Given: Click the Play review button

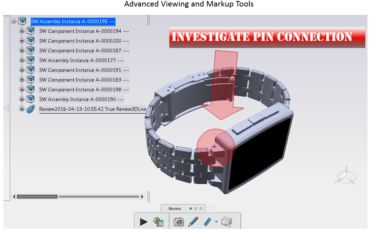Looking at the screenshot, I should (143, 222).
